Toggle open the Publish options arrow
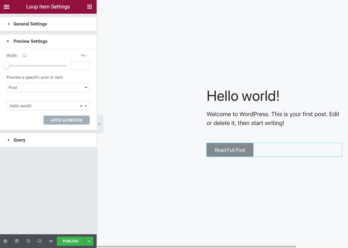 (x=89, y=241)
